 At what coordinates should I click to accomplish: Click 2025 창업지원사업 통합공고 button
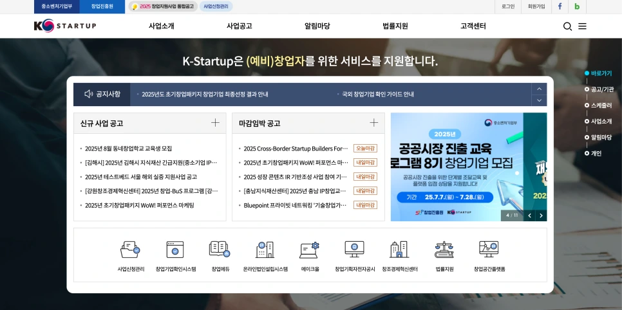(163, 6)
